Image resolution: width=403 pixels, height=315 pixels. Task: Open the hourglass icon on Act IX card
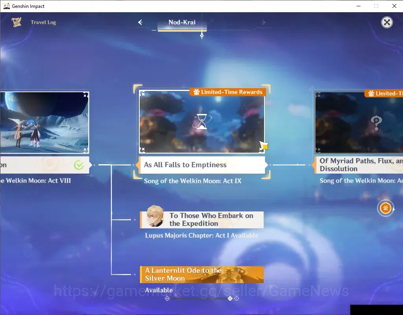(x=202, y=122)
